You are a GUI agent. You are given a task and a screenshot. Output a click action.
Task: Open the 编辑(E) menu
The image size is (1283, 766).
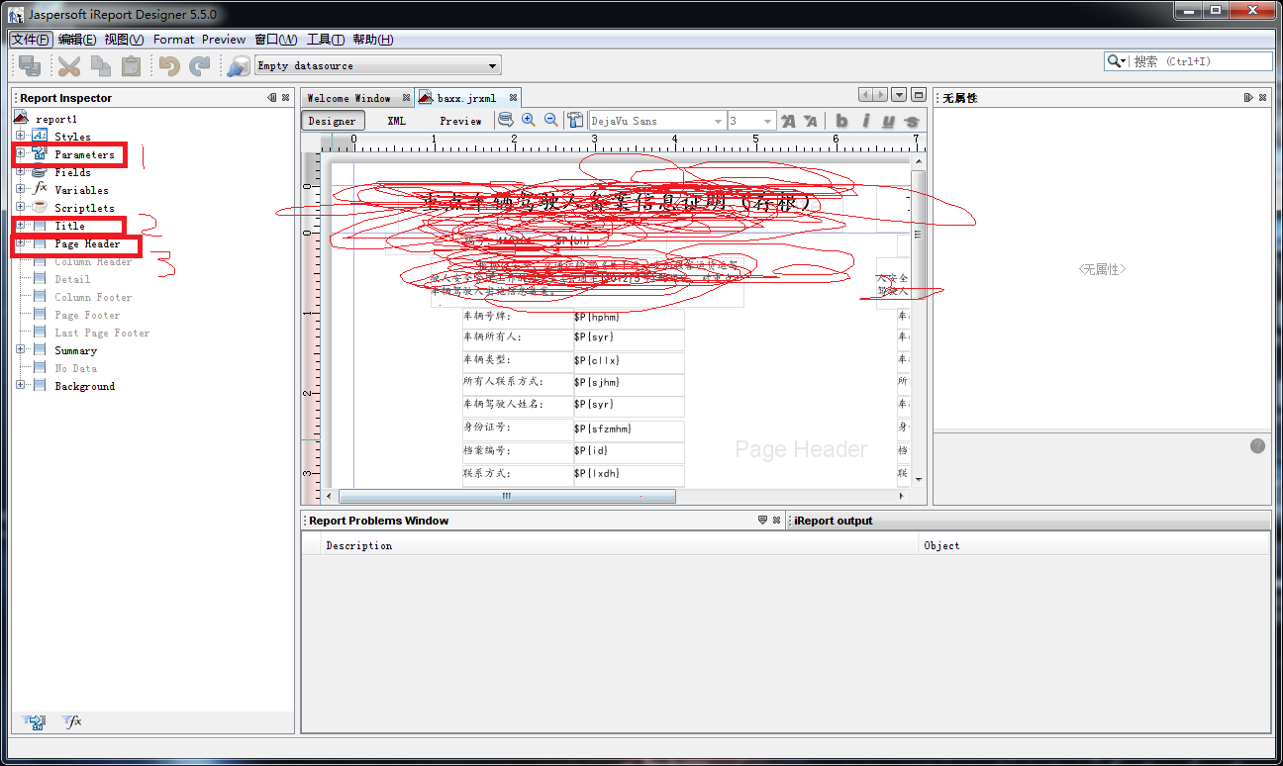click(77, 40)
